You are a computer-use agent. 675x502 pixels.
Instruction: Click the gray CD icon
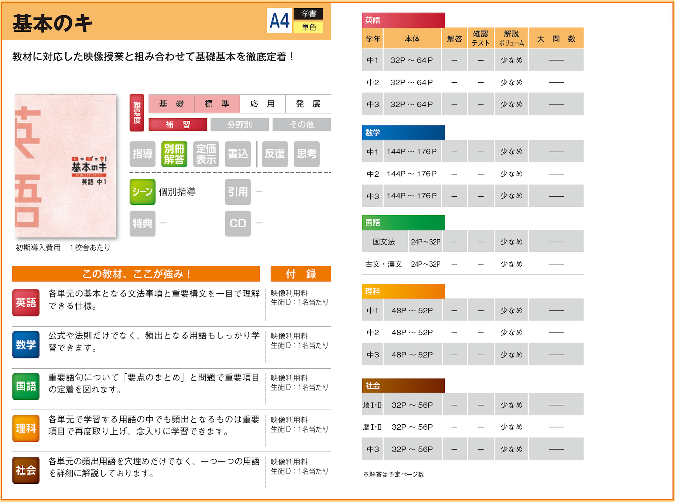tap(238, 223)
